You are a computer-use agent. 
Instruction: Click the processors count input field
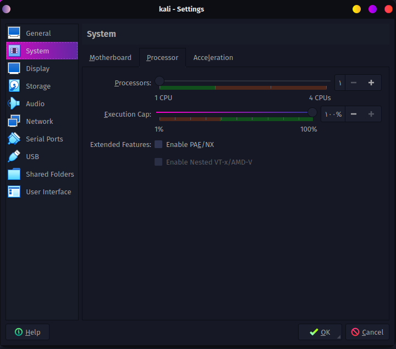pyautogui.click(x=340, y=83)
